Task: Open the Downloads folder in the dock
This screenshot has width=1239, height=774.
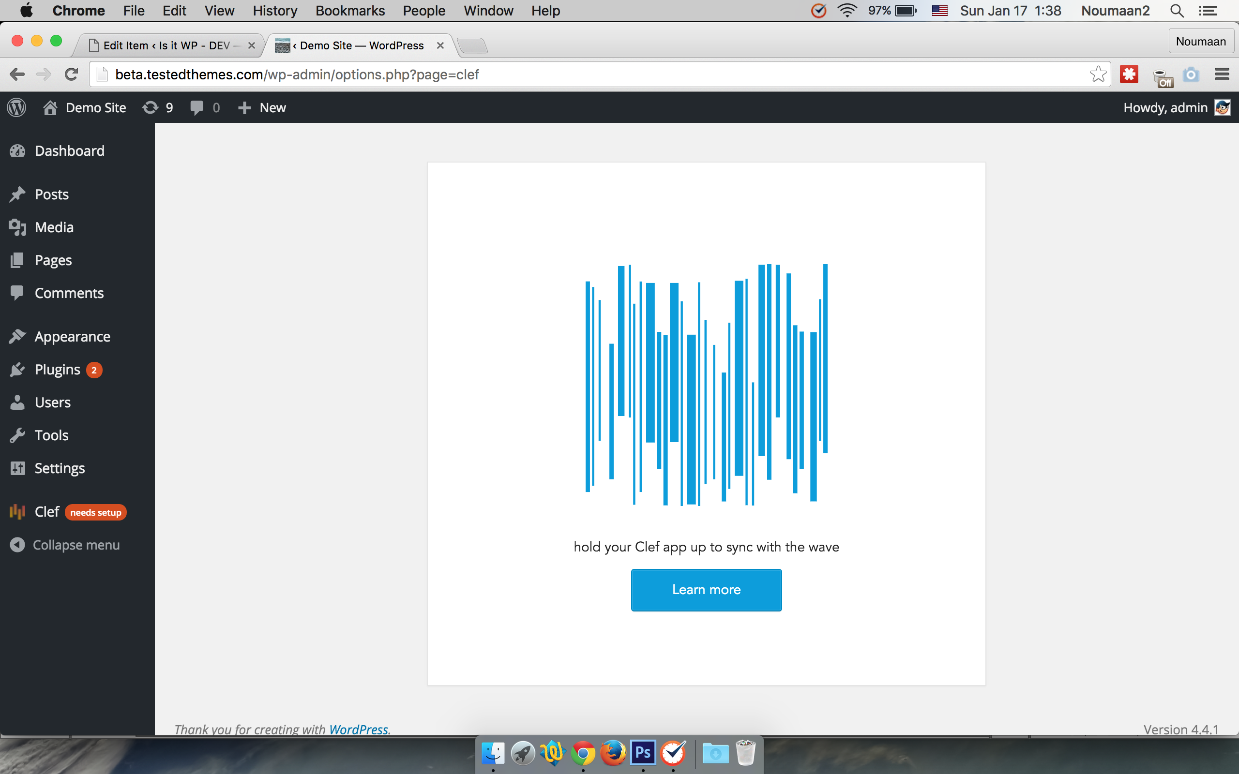Action: pos(715,754)
